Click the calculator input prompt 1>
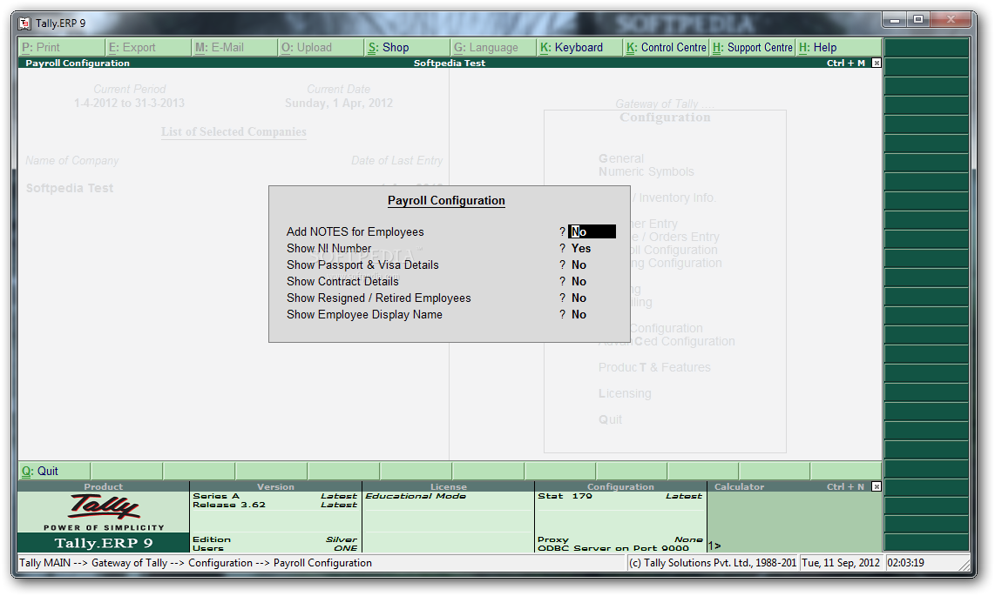The height and width of the screenshot is (596, 995). pos(714,546)
